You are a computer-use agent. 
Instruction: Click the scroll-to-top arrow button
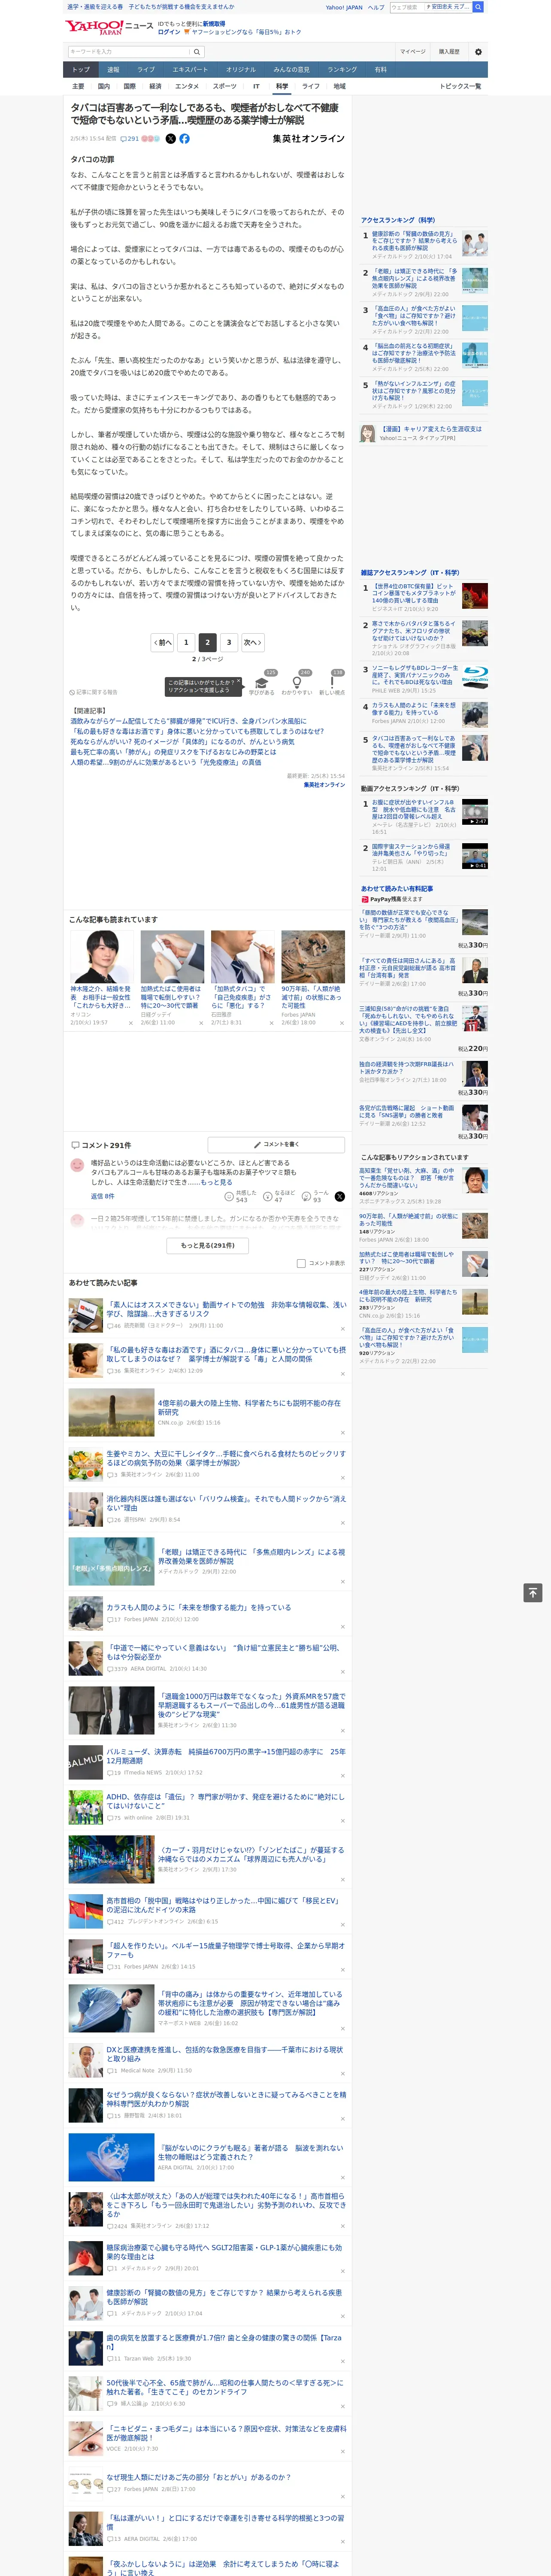[533, 1592]
